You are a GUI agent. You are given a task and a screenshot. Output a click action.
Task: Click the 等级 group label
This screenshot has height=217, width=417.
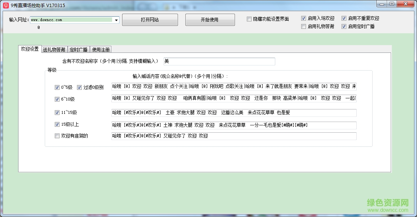[x=52, y=70]
